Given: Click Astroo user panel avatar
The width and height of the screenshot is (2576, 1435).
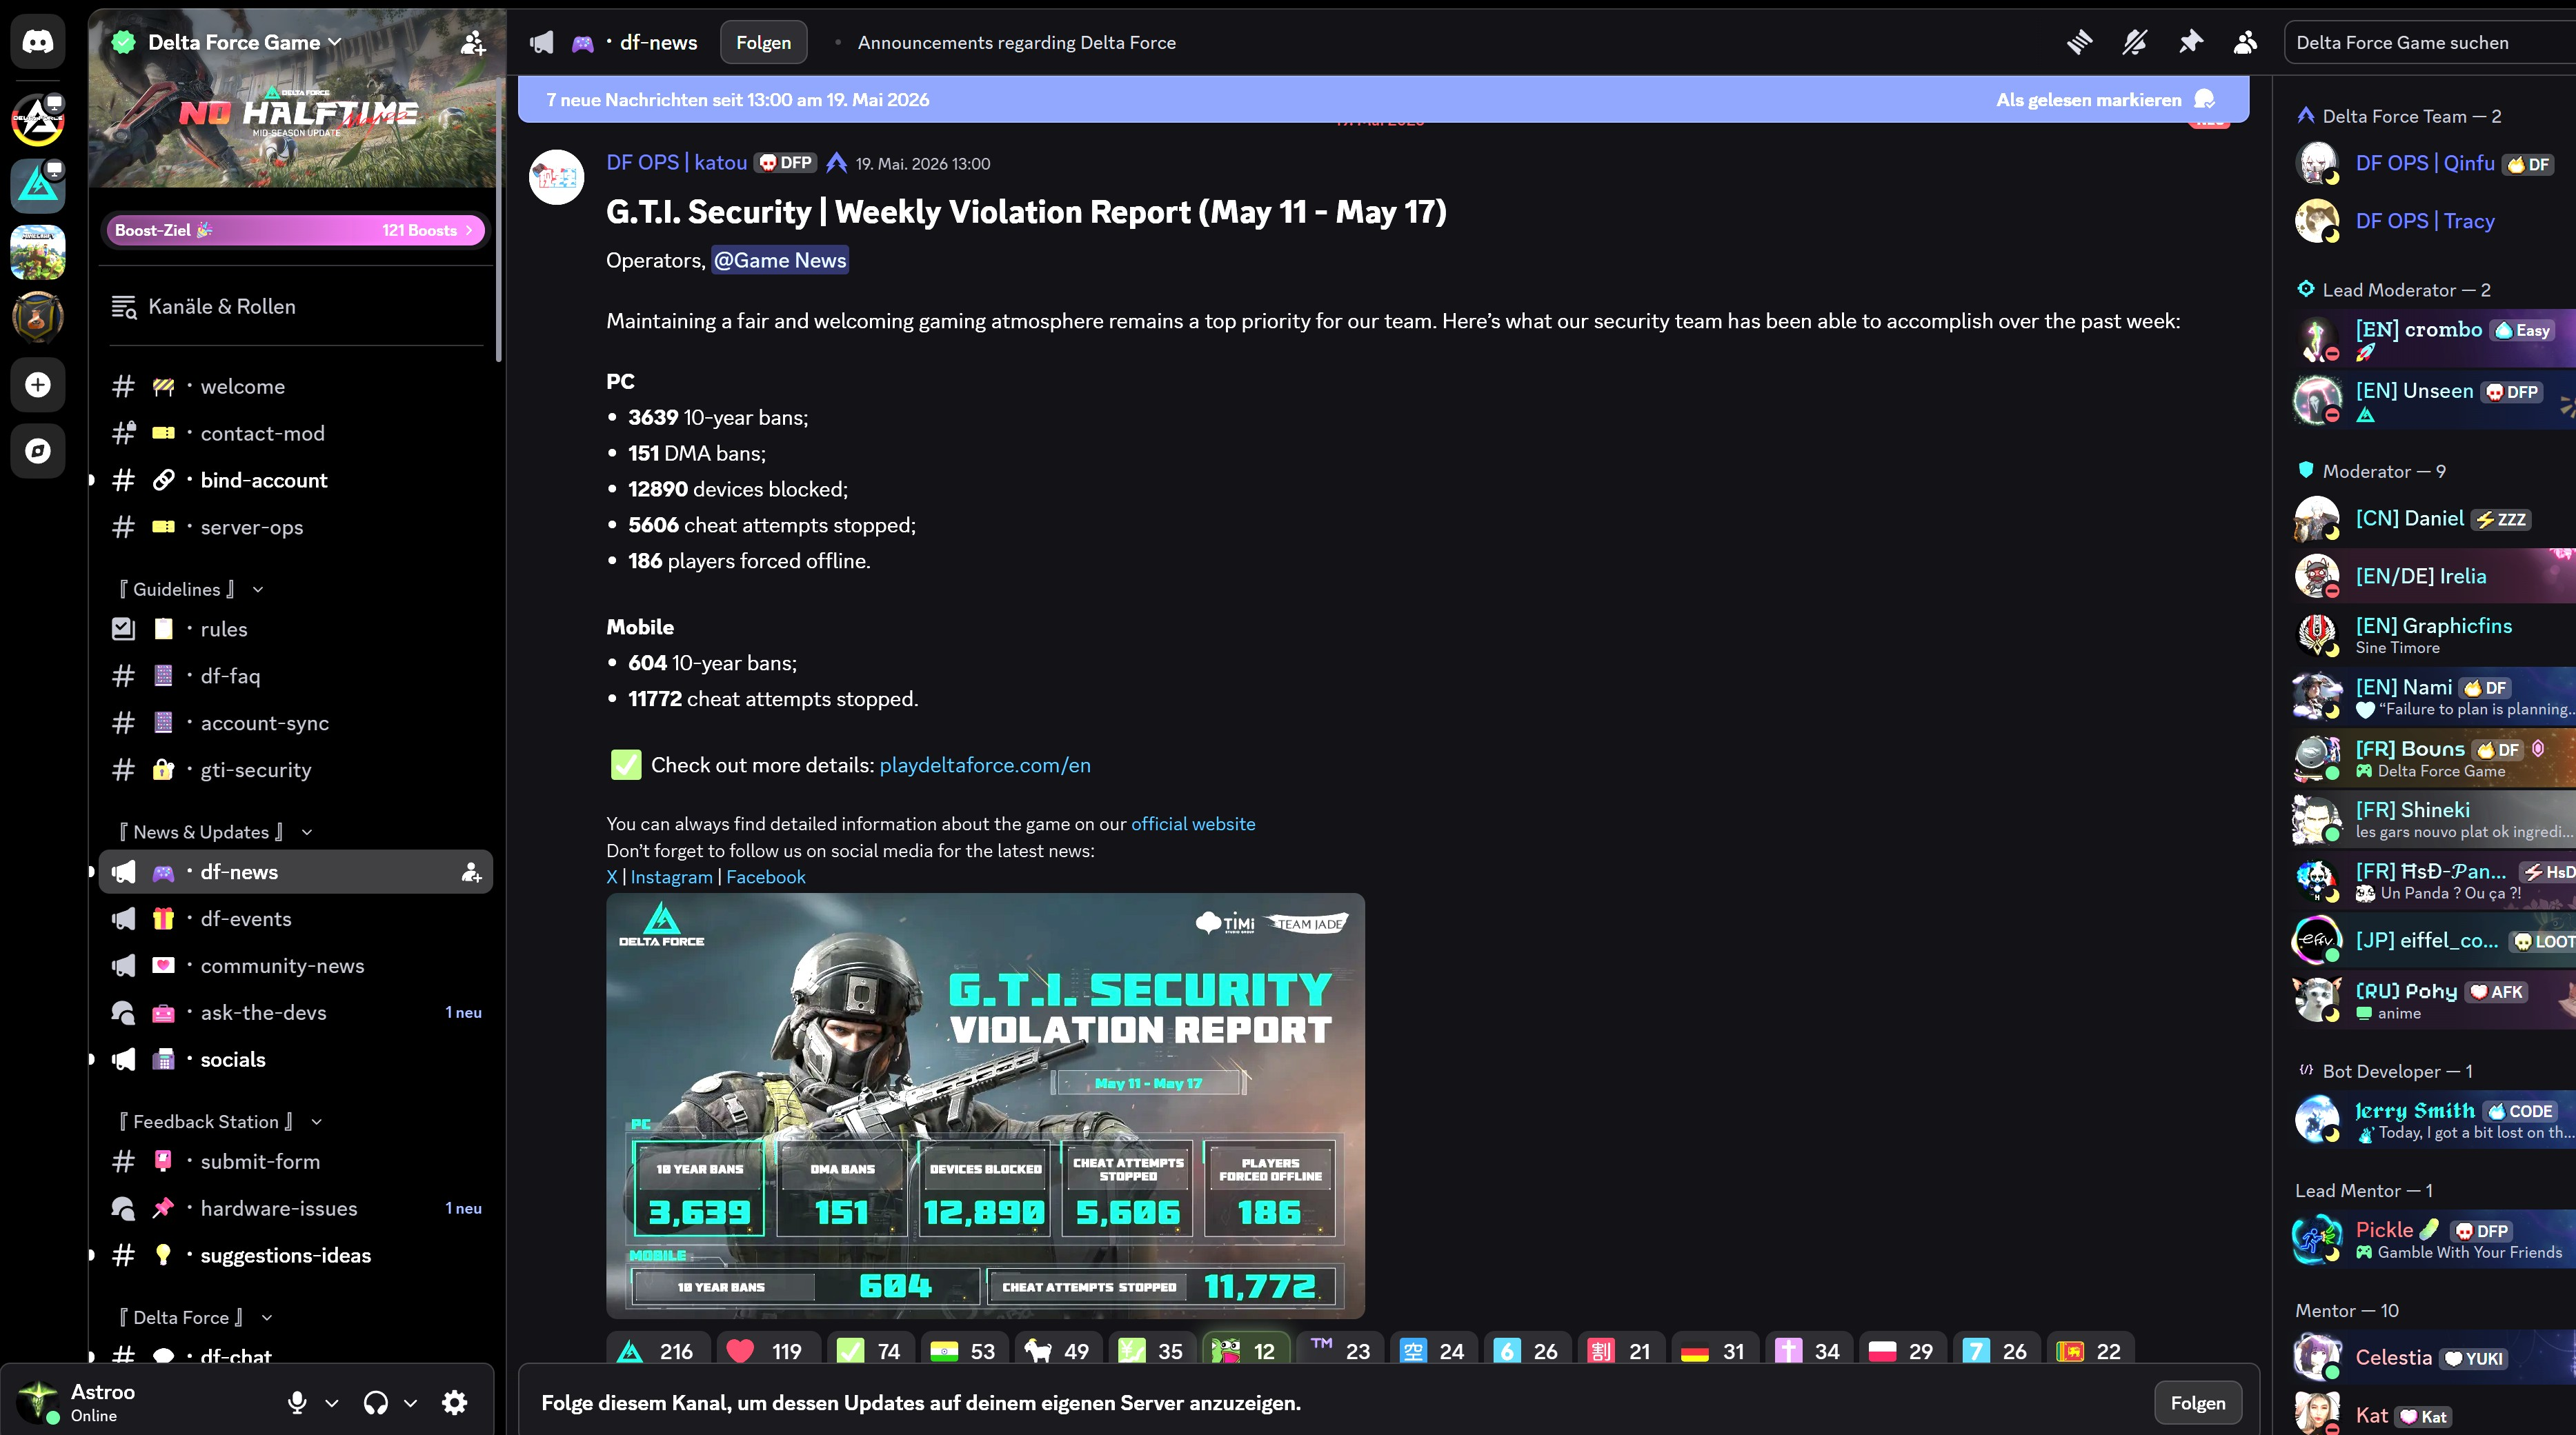Looking at the screenshot, I should coord(38,1402).
